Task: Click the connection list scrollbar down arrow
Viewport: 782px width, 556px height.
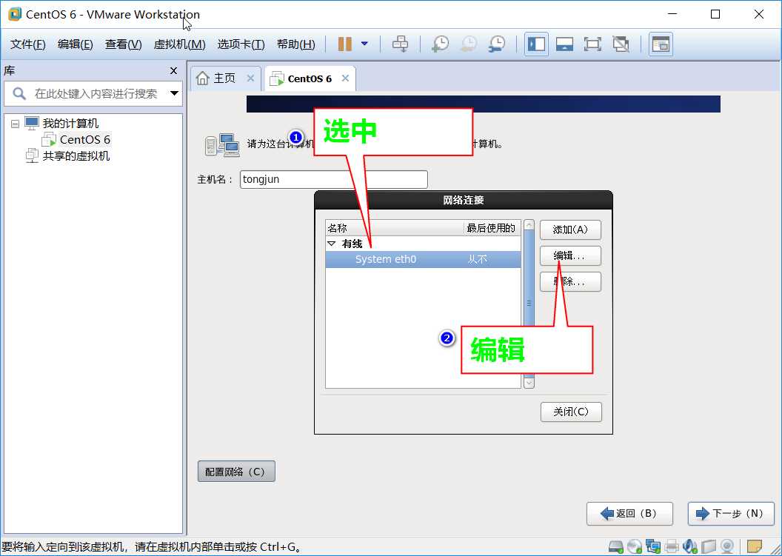Action: pyautogui.click(x=529, y=383)
